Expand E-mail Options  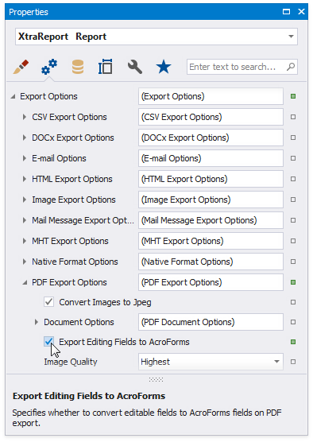coord(25,158)
